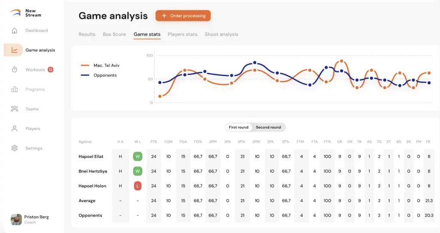The image size is (440, 233).
Task: Click the red Workouts notification badge
Action: tap(50, 70)
